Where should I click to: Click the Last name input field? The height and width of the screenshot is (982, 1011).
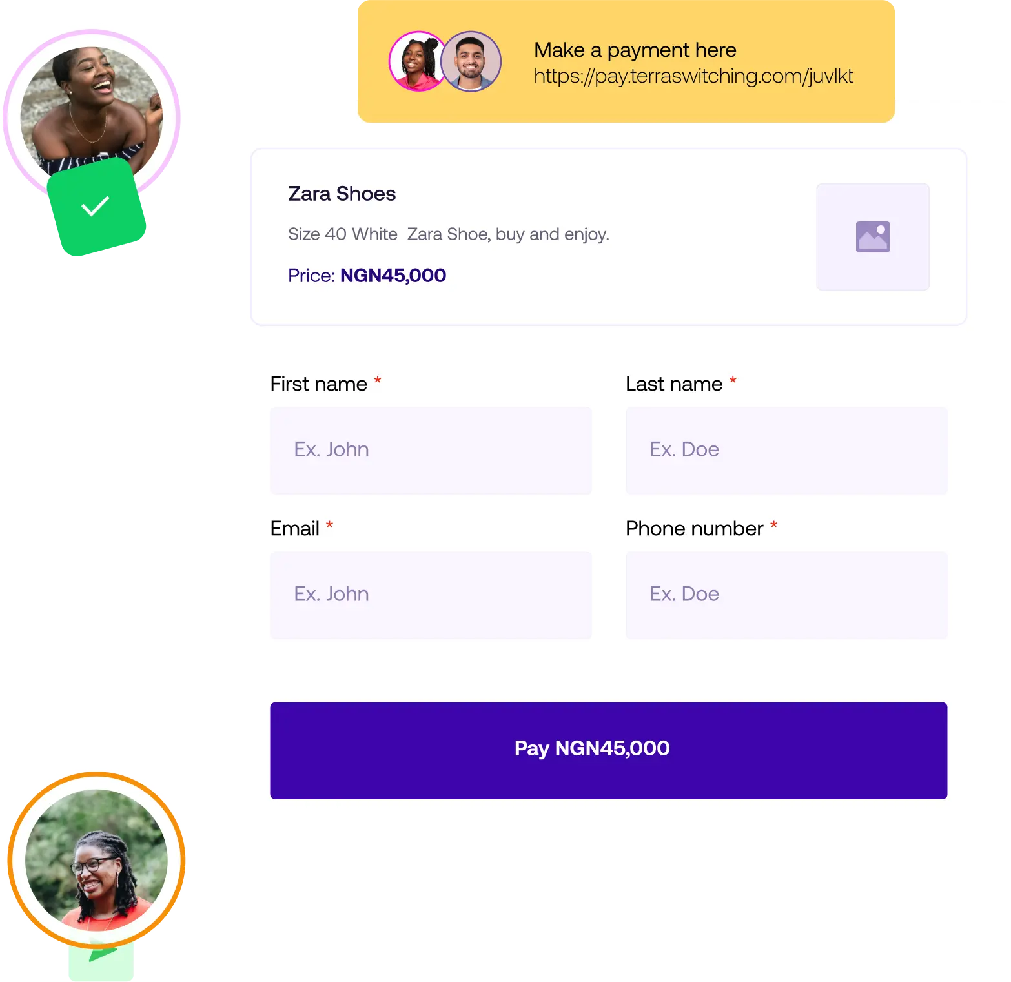[786, 451]
